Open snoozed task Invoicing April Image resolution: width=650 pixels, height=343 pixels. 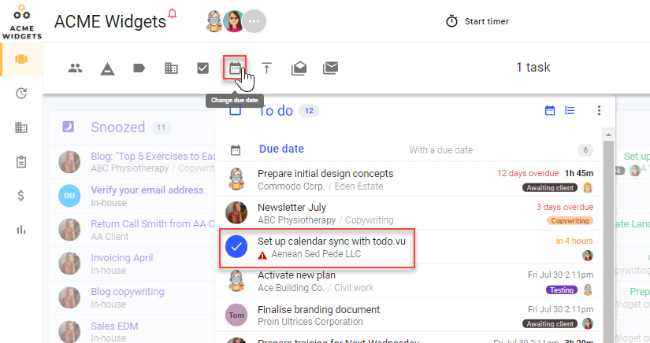coord(122,258)
